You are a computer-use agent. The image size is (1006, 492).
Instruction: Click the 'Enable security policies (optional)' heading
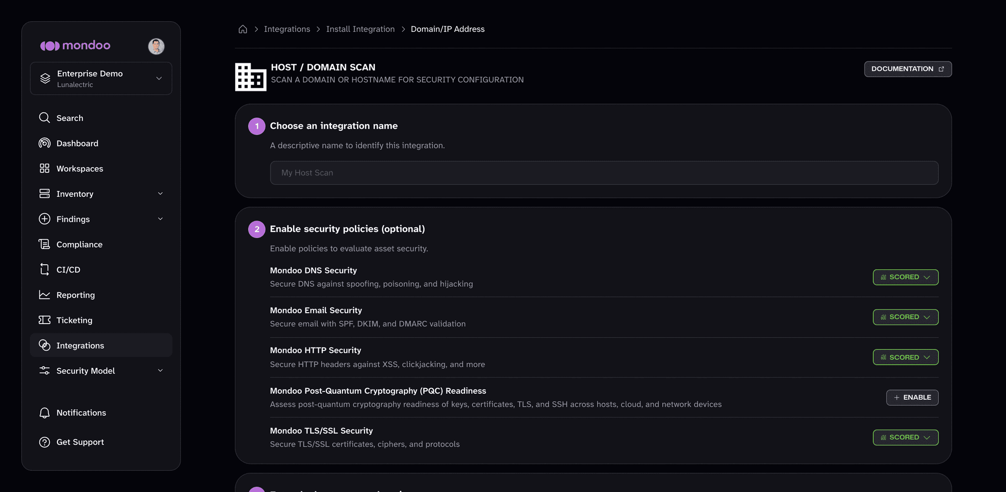tap(347, 229)
